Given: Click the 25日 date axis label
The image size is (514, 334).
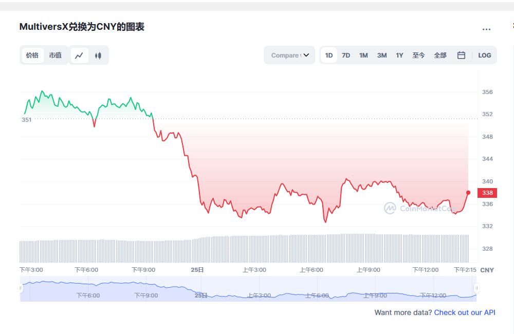Looking at the screenshot, I should (x=197, y=270).
